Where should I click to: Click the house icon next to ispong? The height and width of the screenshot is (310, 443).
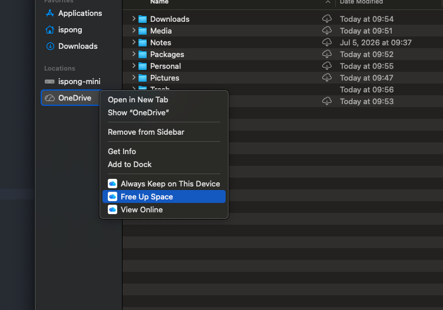50,29
